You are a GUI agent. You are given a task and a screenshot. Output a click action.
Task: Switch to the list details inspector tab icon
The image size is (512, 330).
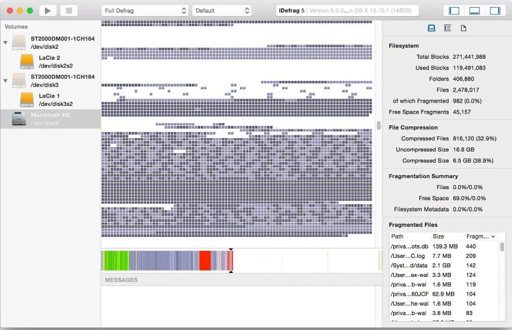pyautogui.click(x=447, y=28)
